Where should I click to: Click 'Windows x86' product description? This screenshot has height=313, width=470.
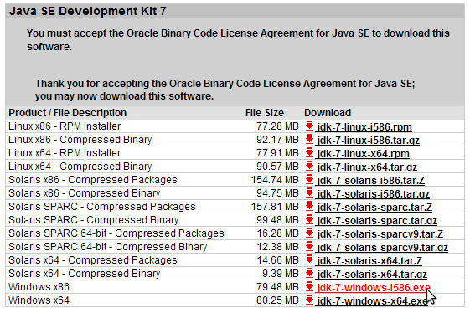[39, 287]
